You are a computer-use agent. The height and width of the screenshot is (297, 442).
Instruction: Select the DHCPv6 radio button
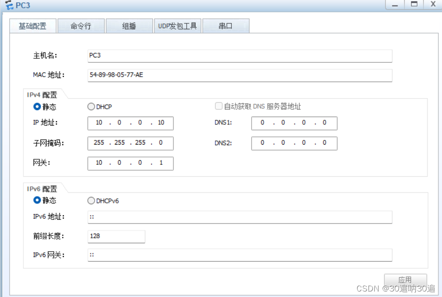[91, 201]
